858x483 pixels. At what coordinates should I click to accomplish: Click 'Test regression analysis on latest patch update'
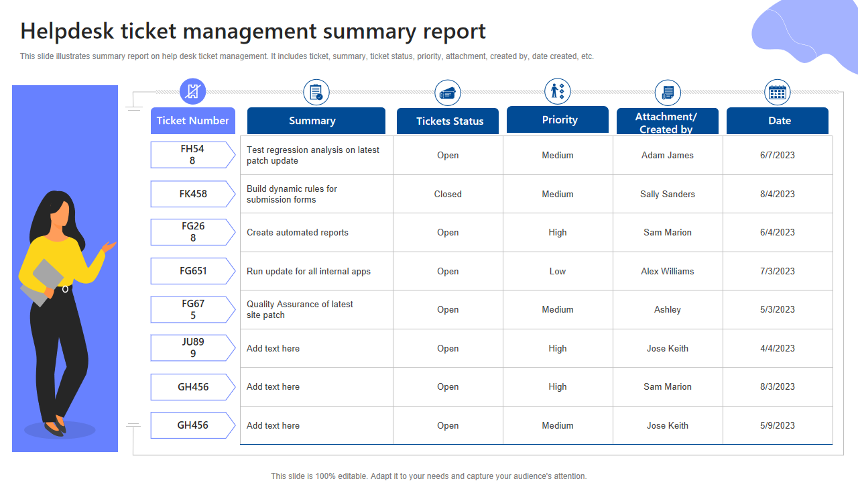point(313,155)
